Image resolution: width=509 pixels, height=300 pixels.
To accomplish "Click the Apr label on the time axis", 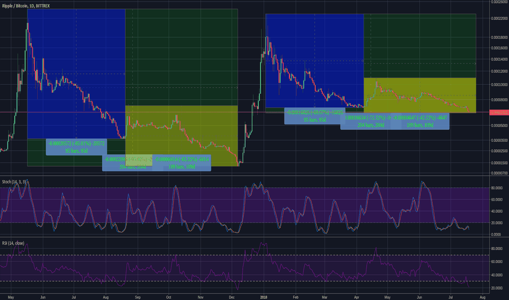I will (357, 297).
